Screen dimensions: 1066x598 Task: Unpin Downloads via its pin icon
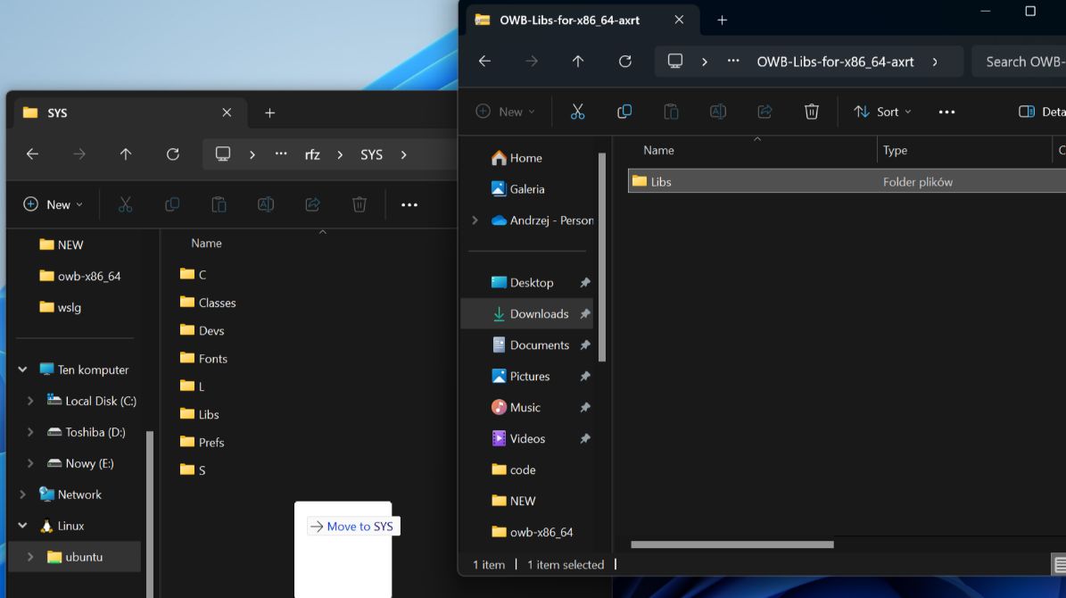click(584, 313)
